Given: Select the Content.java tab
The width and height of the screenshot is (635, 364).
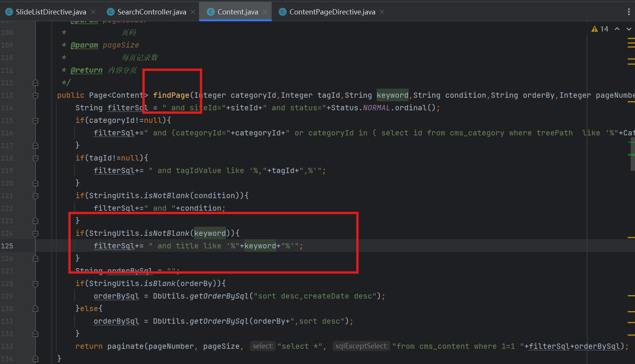Looking at the screenshot, I should pos(238,12).
